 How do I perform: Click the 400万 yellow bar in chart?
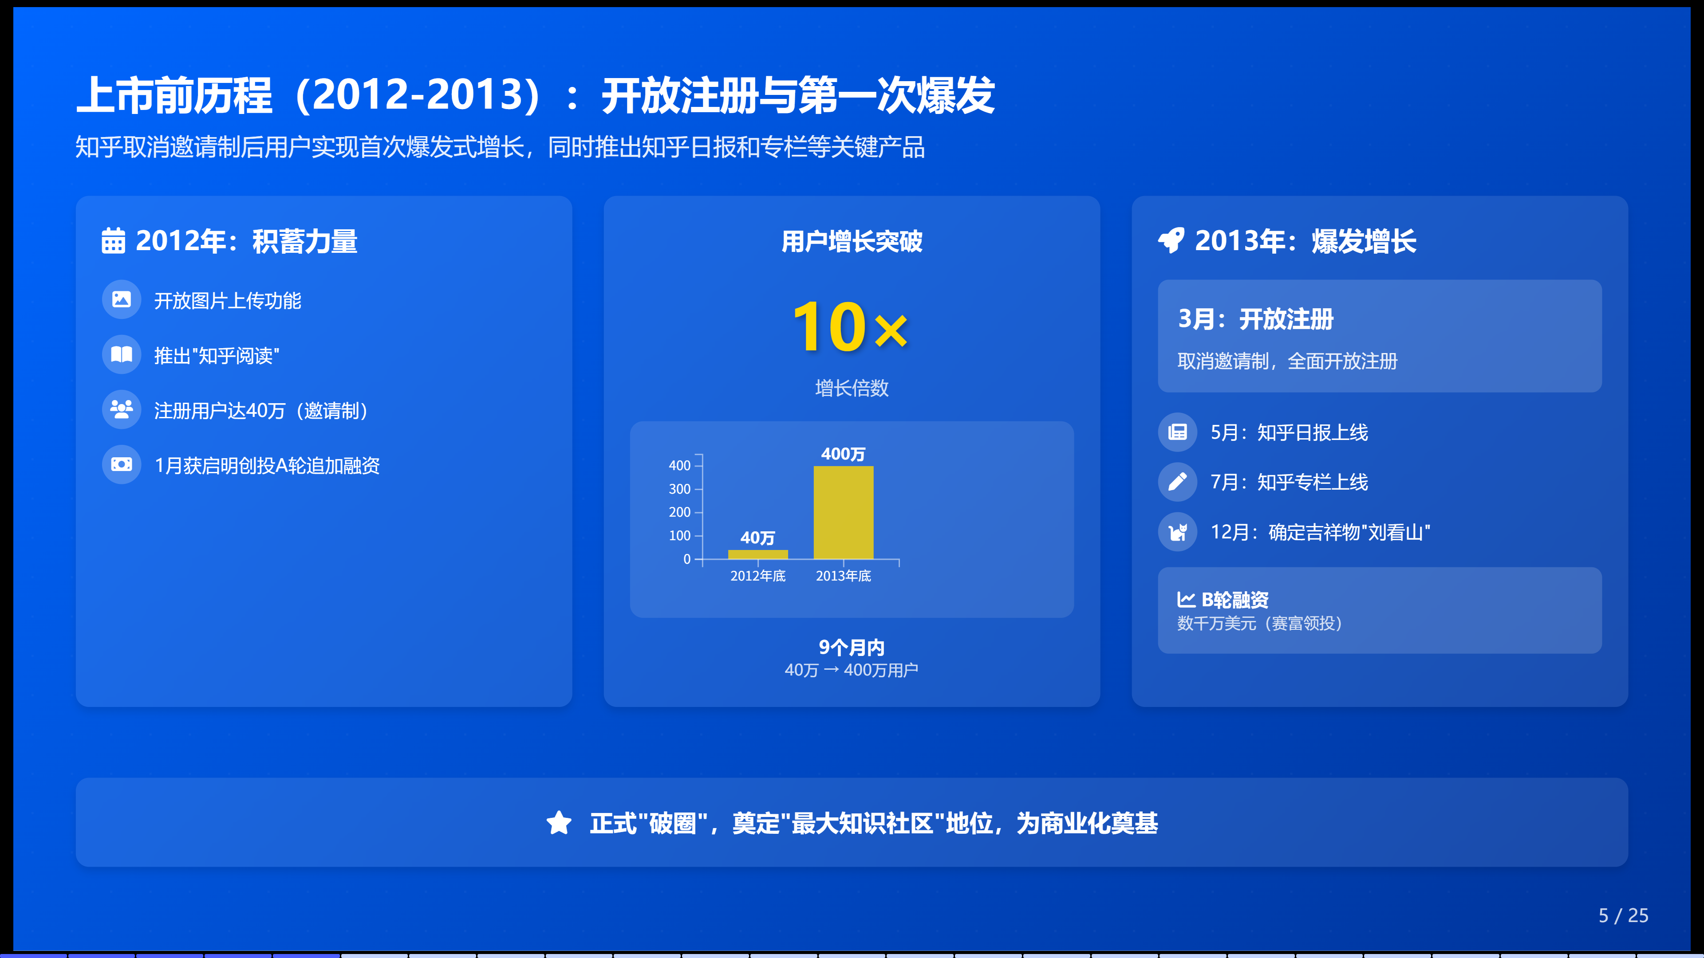coord(844,512)
